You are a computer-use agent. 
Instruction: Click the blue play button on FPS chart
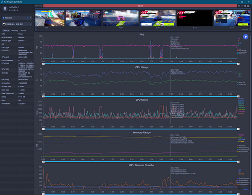click(246, 37)
